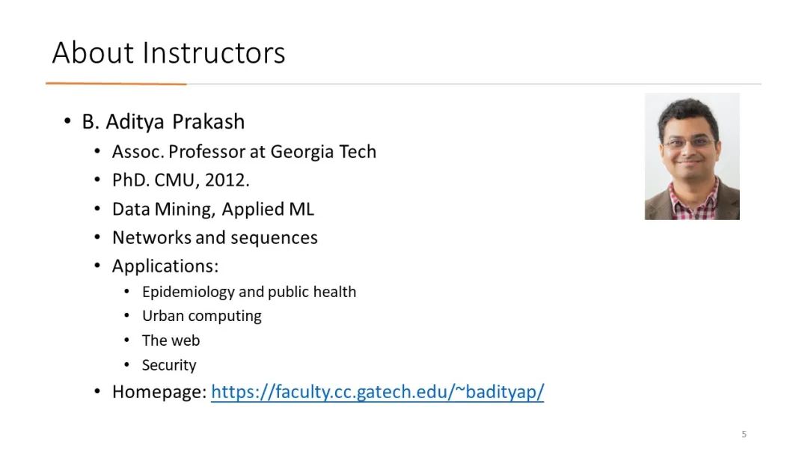Select the 'Urban computing' sub-bullet
808x455 pixels.
pos(202,316)
